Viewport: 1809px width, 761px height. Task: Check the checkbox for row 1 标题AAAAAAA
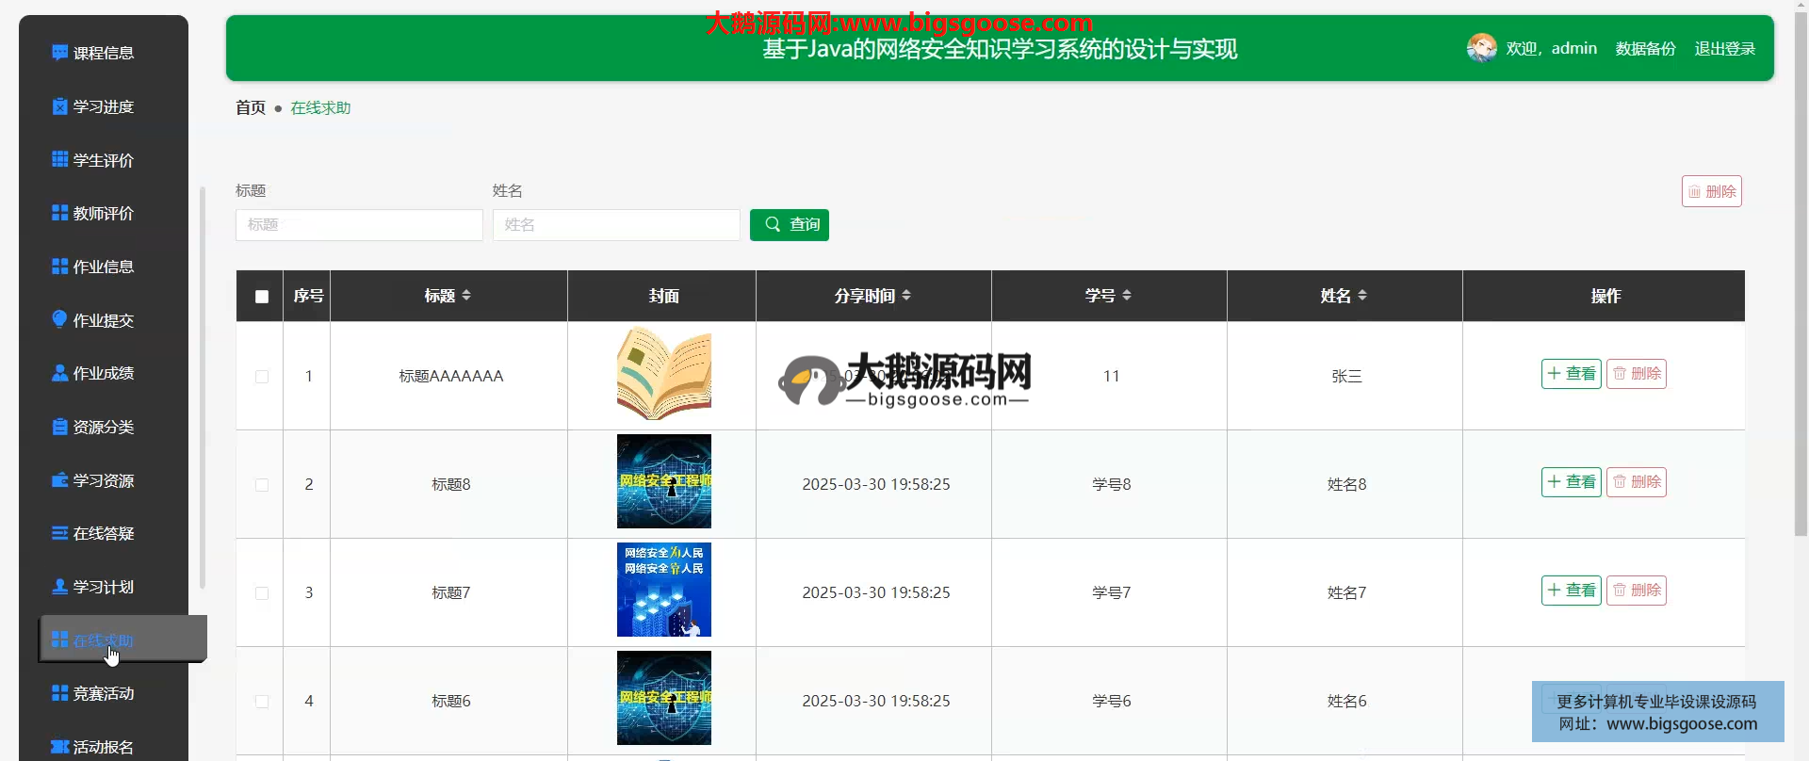[262, 377]
